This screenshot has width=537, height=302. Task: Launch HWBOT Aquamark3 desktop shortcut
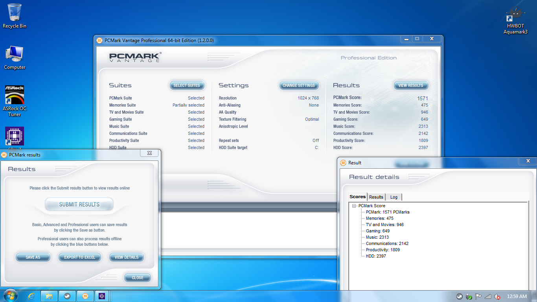point(515,20)
